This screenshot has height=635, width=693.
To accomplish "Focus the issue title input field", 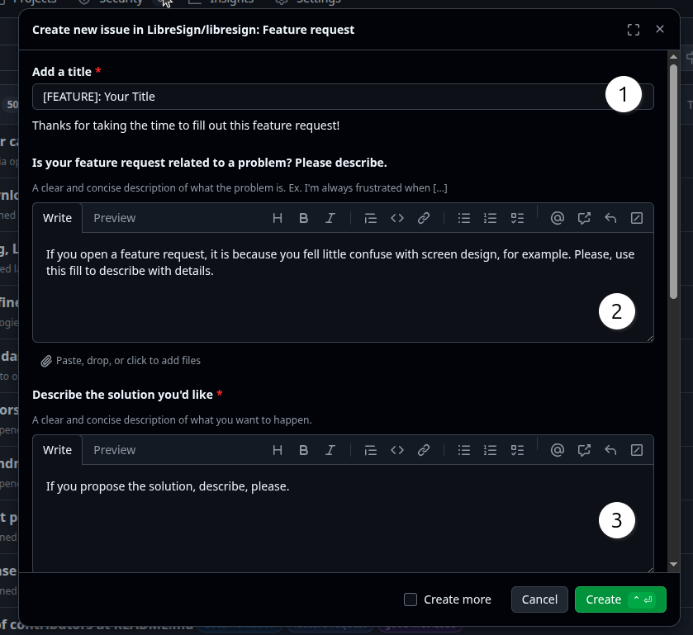I will pos(343,97).
